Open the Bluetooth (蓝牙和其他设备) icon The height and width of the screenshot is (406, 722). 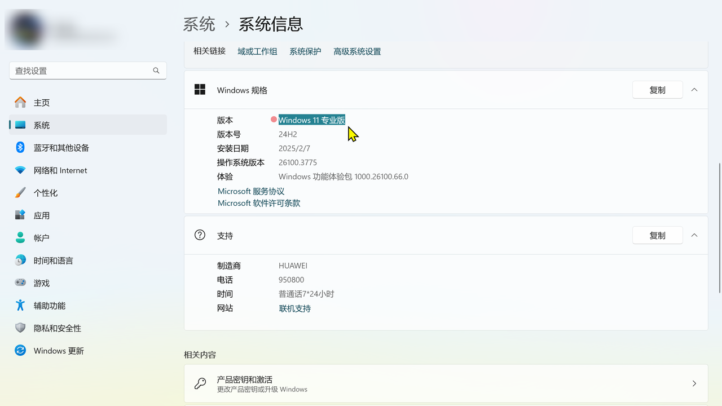click(20, 147)
